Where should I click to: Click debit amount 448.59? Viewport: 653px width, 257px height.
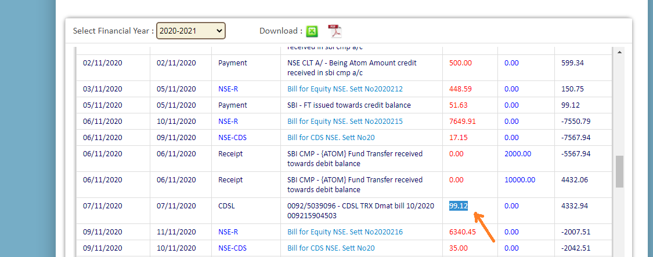460,89
